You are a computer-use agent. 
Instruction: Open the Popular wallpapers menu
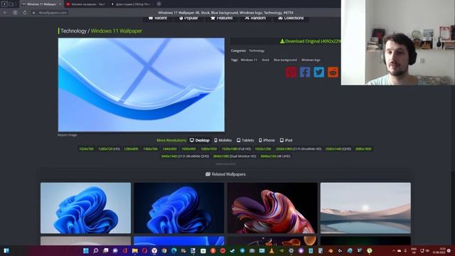pos(188,18)
